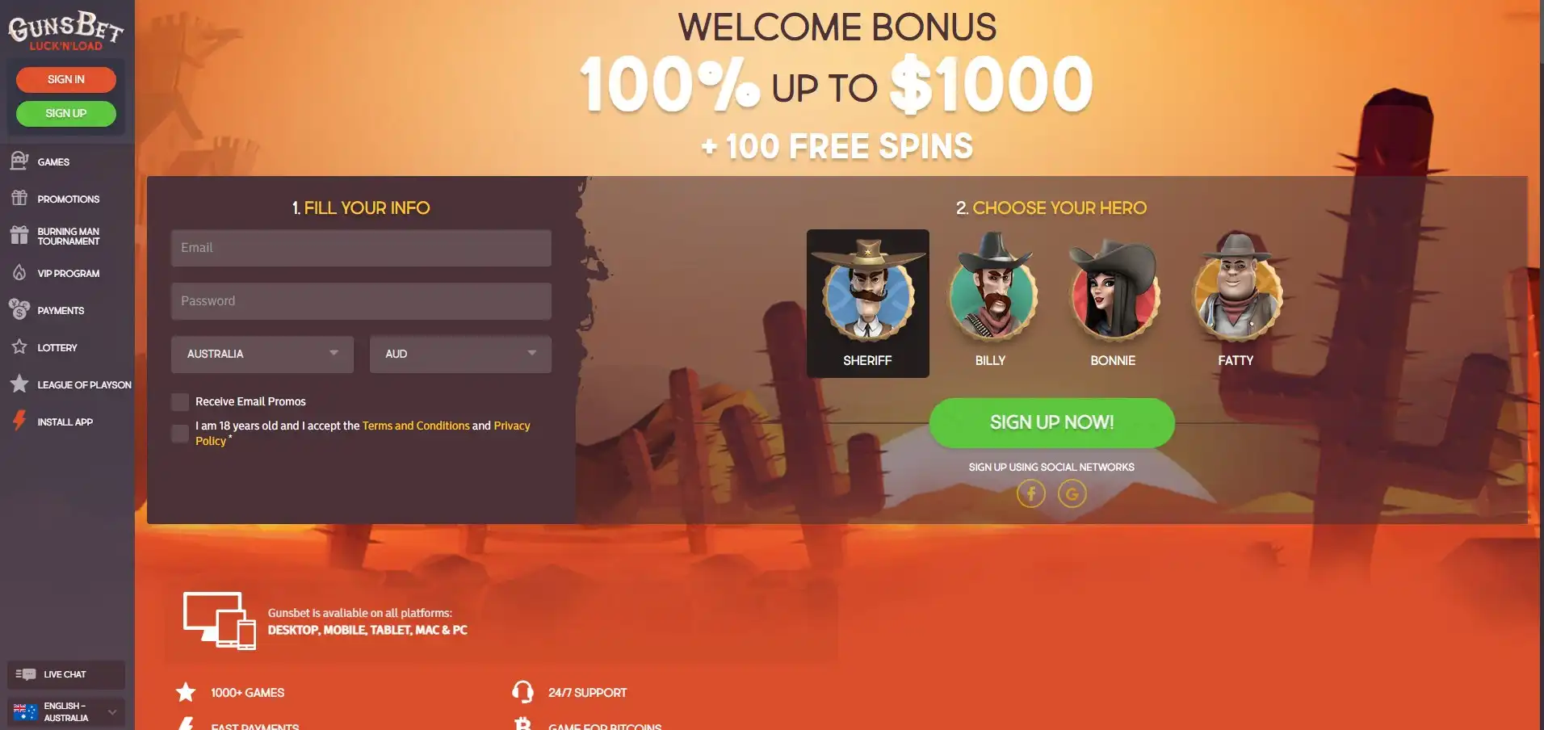Click the Sign Up Now! button
1544x730 pixels.
1051,422
